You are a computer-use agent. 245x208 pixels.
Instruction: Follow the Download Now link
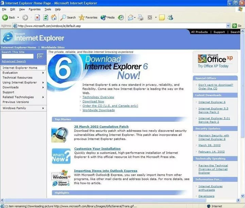(93, 101)
